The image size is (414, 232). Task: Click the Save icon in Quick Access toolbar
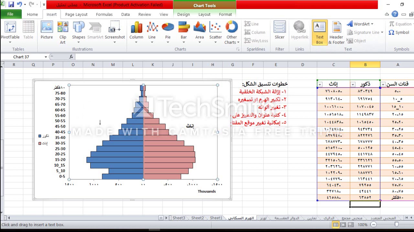tap(11, 5)
